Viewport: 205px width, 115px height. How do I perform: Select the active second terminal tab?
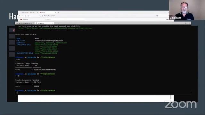coord(44,23)
